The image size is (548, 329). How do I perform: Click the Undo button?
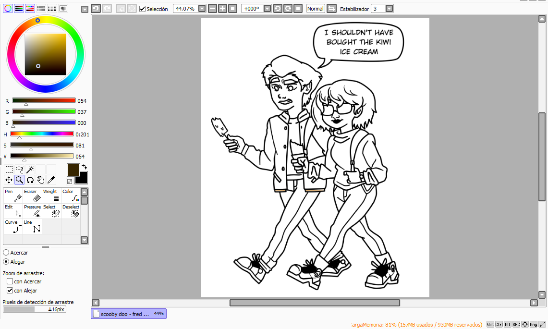pyautogui.click(x=96, y=8)
